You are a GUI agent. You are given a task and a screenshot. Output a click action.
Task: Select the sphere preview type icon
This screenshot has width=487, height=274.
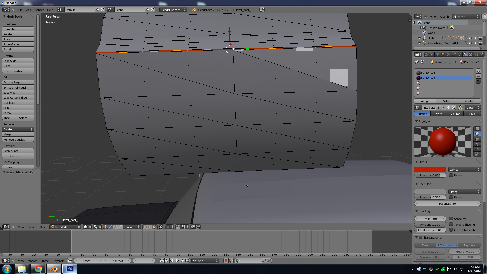tap(477, 134)
